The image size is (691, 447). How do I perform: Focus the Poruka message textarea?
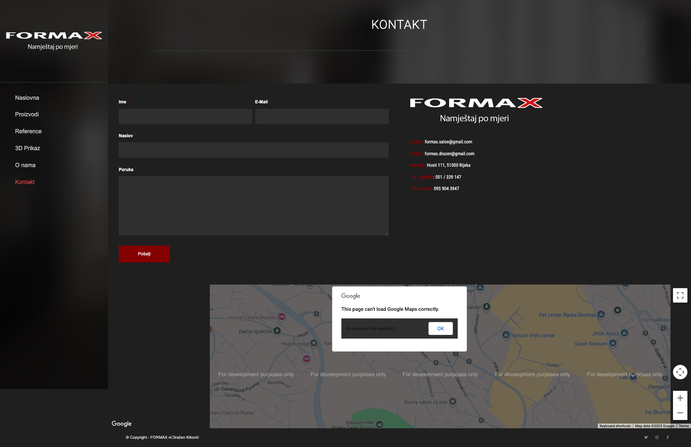click(253, 206)
